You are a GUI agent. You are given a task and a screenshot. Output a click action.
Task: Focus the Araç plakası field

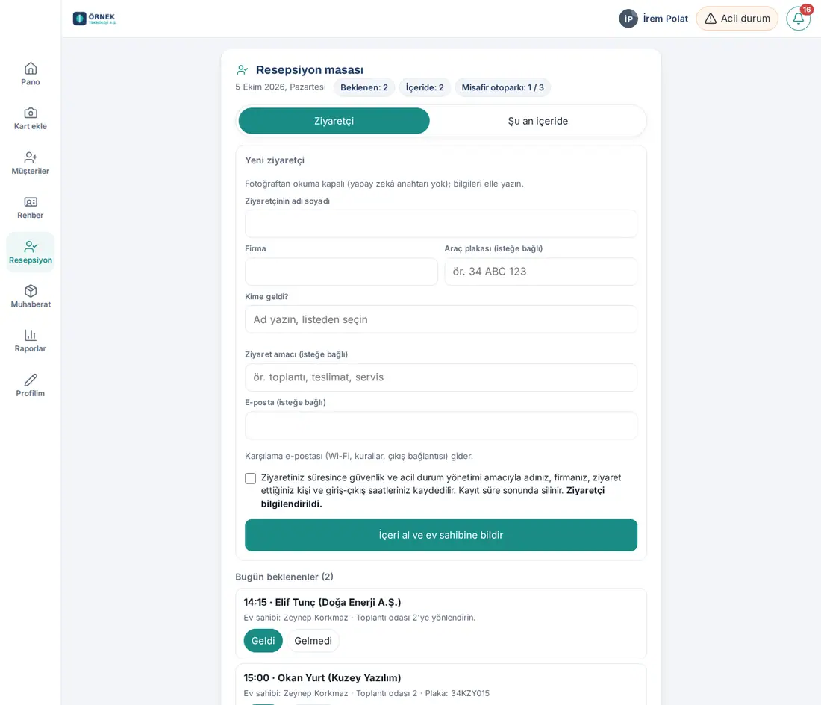point(541,272)
